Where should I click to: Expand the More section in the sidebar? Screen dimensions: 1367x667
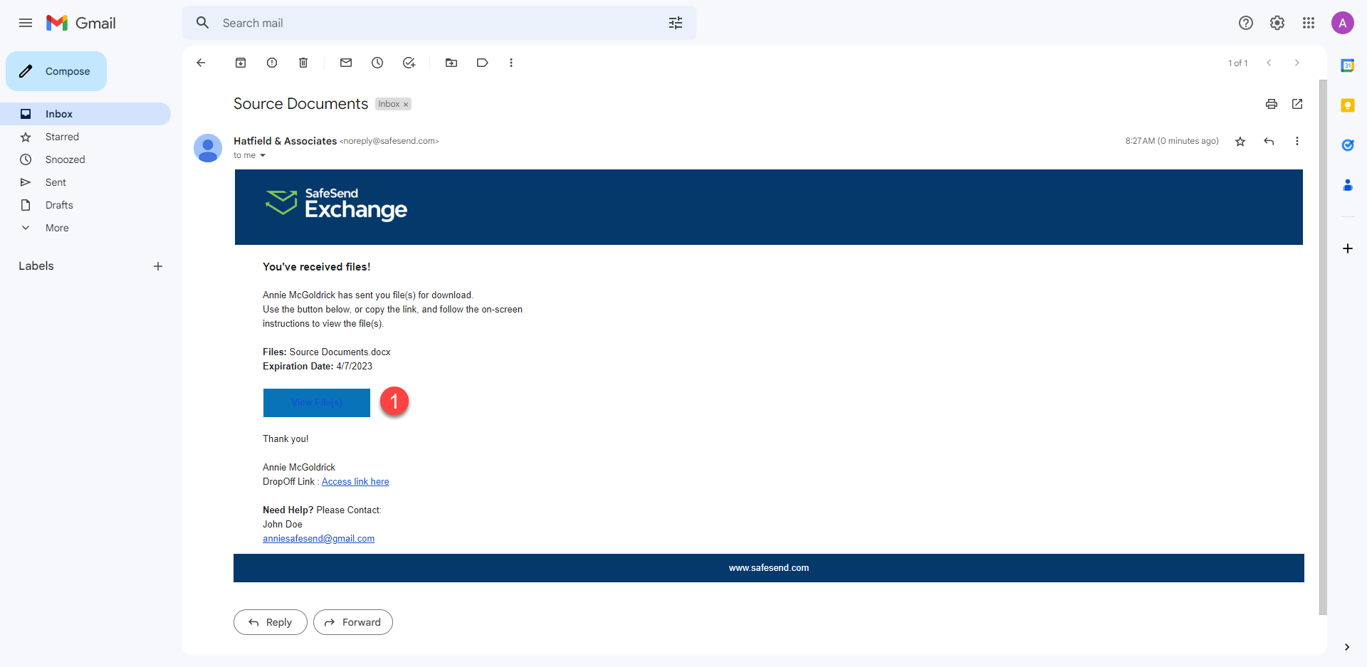pos(56,228)
